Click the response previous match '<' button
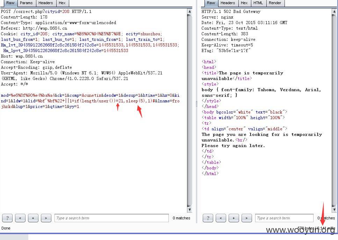Screen dimensions: 338x240 click(221, 218)
